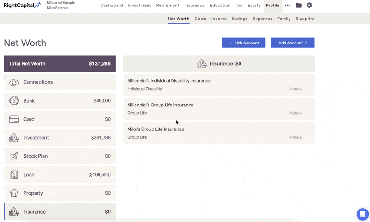
Task: Open Millennial's Individual Disability Insurance entry
Action: pos(219,85)
